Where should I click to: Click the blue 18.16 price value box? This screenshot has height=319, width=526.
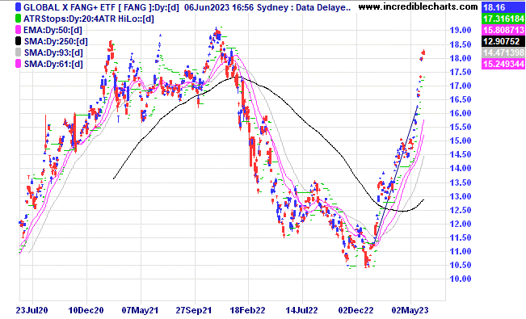503,7
